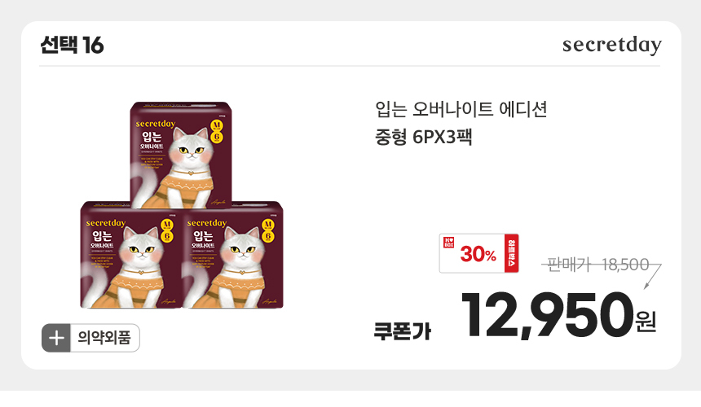
Task: Select the bottom-right product package image
Action: click(x=232, y=254)
